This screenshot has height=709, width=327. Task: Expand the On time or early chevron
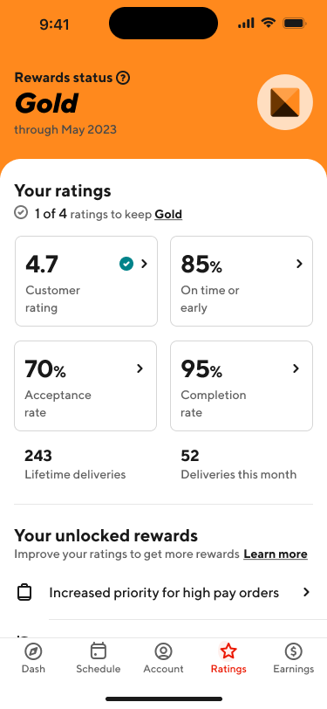(x=299, y=264)
